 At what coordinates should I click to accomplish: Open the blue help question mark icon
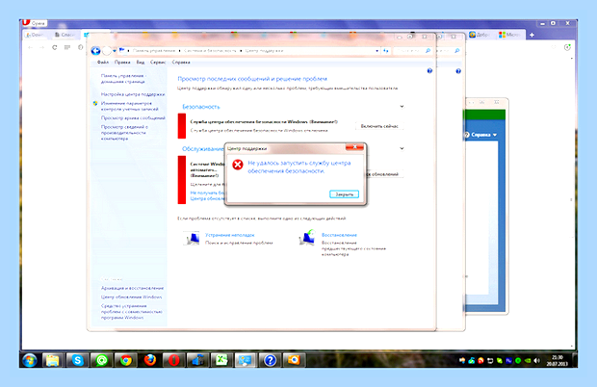coord(429,71)
